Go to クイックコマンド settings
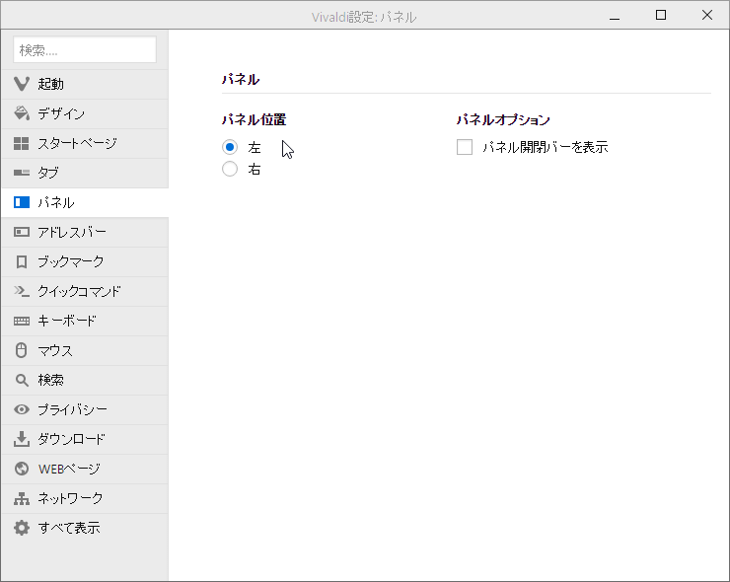730x582 pixels. [85, 291]
